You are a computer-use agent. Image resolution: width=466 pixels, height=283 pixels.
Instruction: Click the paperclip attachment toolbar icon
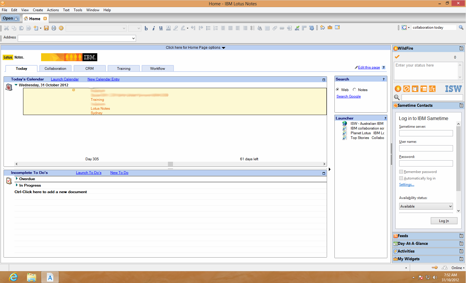[x=275, y=28]
